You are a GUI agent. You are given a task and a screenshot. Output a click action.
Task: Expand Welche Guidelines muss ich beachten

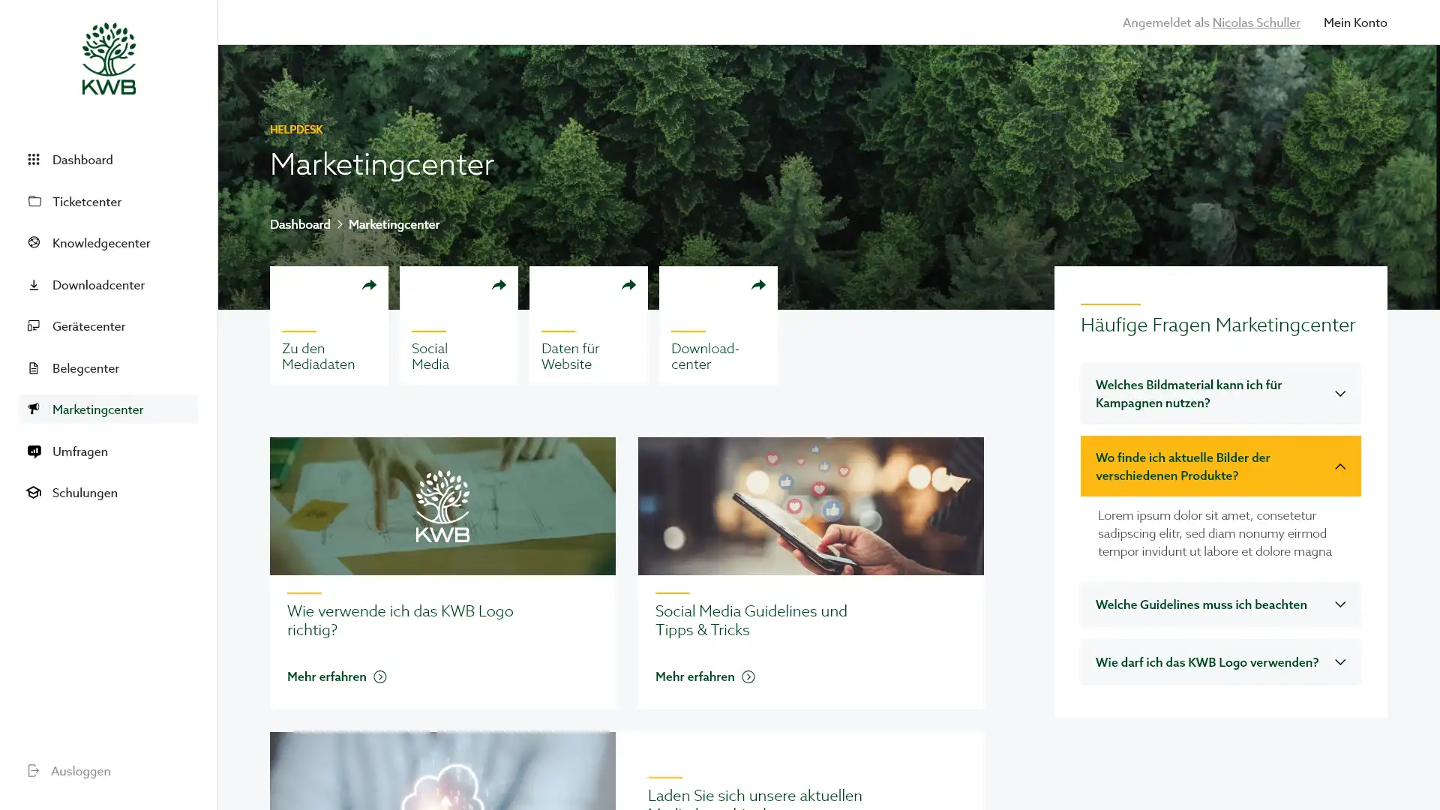point(1220,604)
